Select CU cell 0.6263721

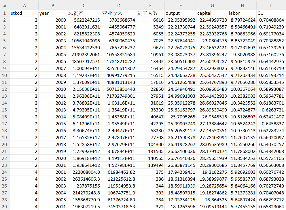[271, 110]
